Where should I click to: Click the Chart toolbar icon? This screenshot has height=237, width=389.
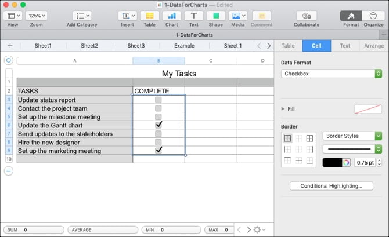click(x=171, y=16)
